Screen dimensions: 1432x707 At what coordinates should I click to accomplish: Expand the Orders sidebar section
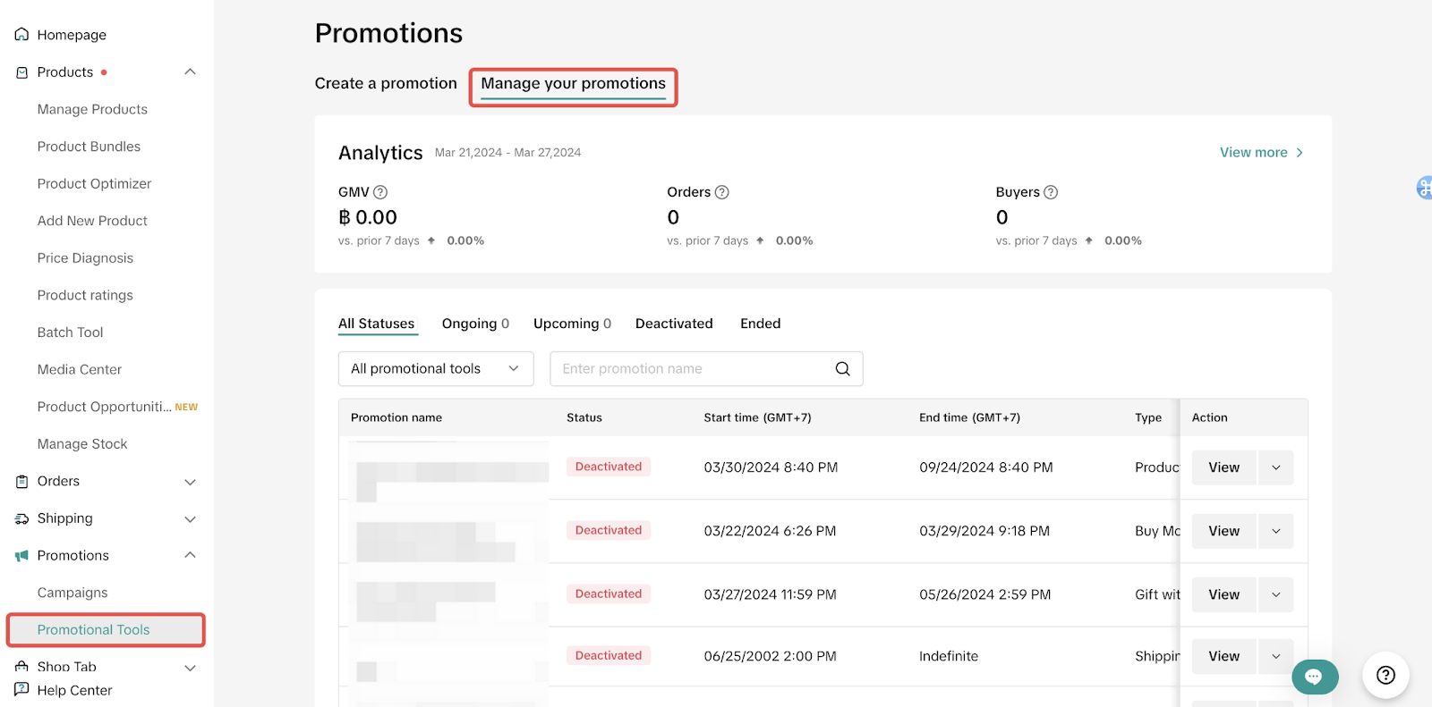click(190, 482)
